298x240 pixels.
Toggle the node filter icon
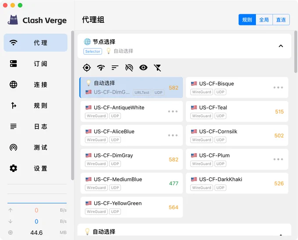(x=157, y=68)
